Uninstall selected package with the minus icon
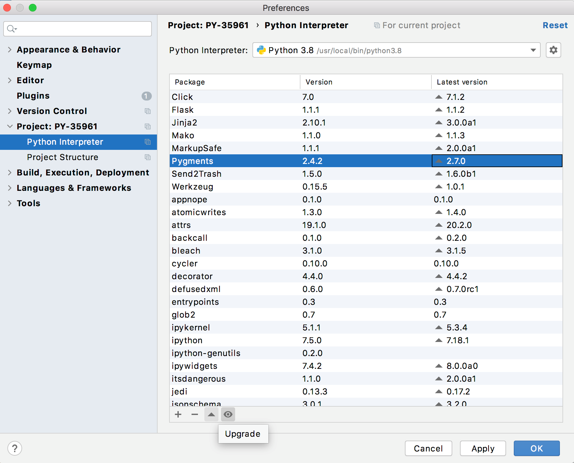Screen dimensions: 574x463 195,414
